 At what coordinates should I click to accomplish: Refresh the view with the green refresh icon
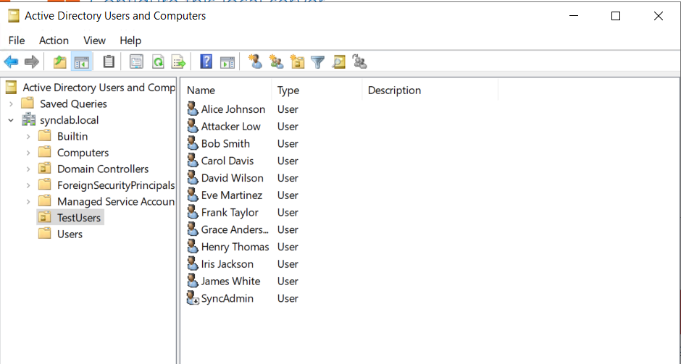[158, 62]
